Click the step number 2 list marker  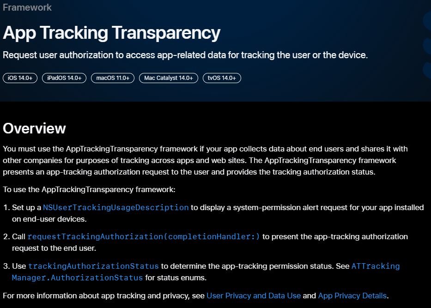coord(6,237)
